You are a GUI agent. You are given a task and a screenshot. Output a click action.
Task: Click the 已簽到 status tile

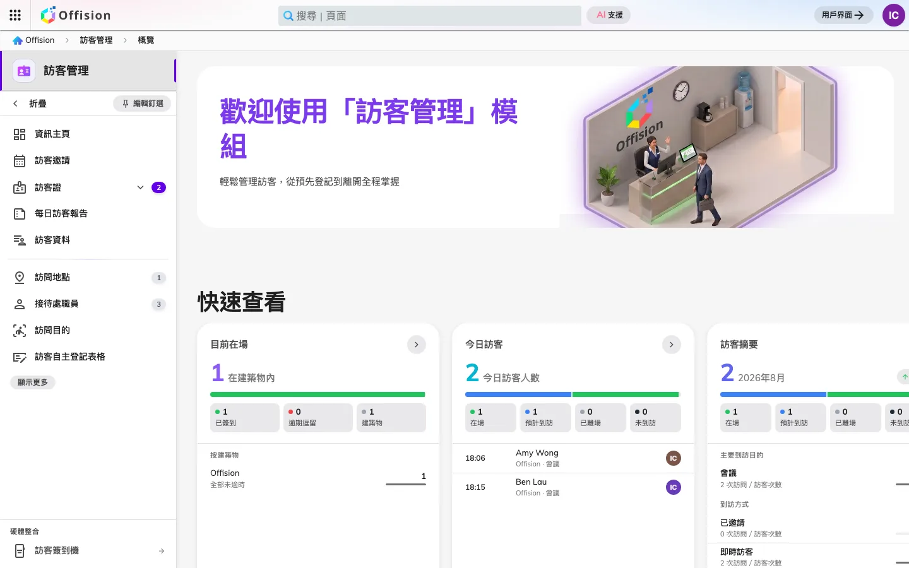[245, 418]
